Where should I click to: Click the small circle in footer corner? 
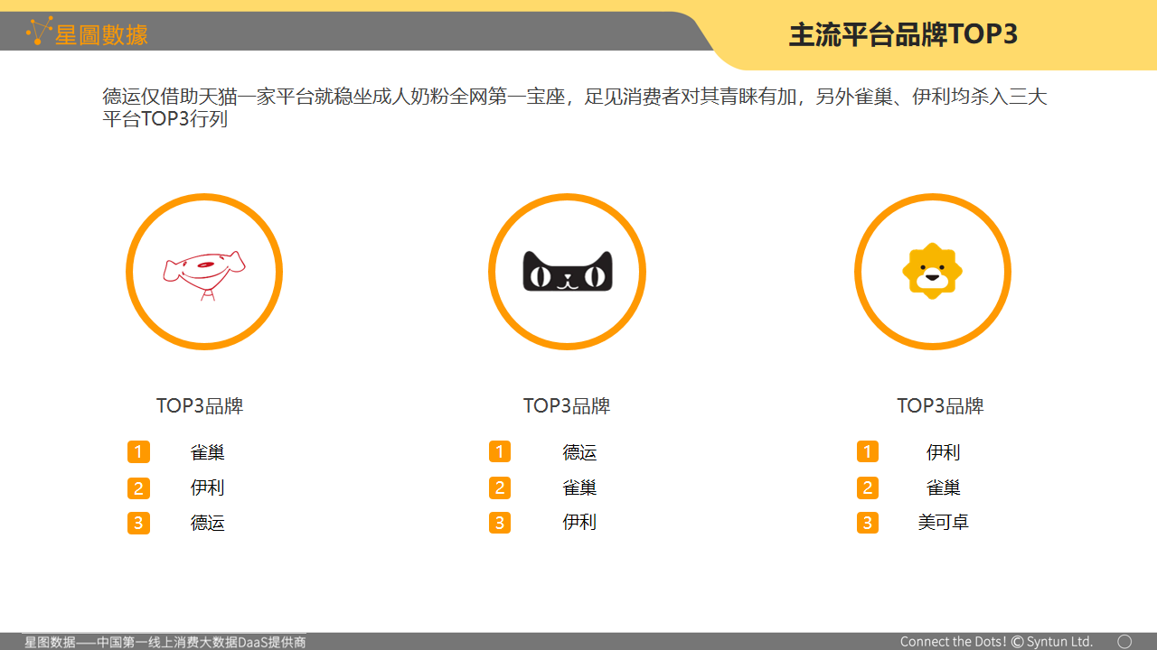point(1124,641)
